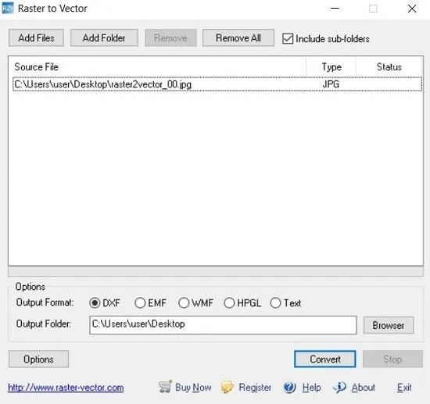This screenshot has height=404, width=430.
Task: Close the Raster to Vector window
Action: (x=412, y=9)
